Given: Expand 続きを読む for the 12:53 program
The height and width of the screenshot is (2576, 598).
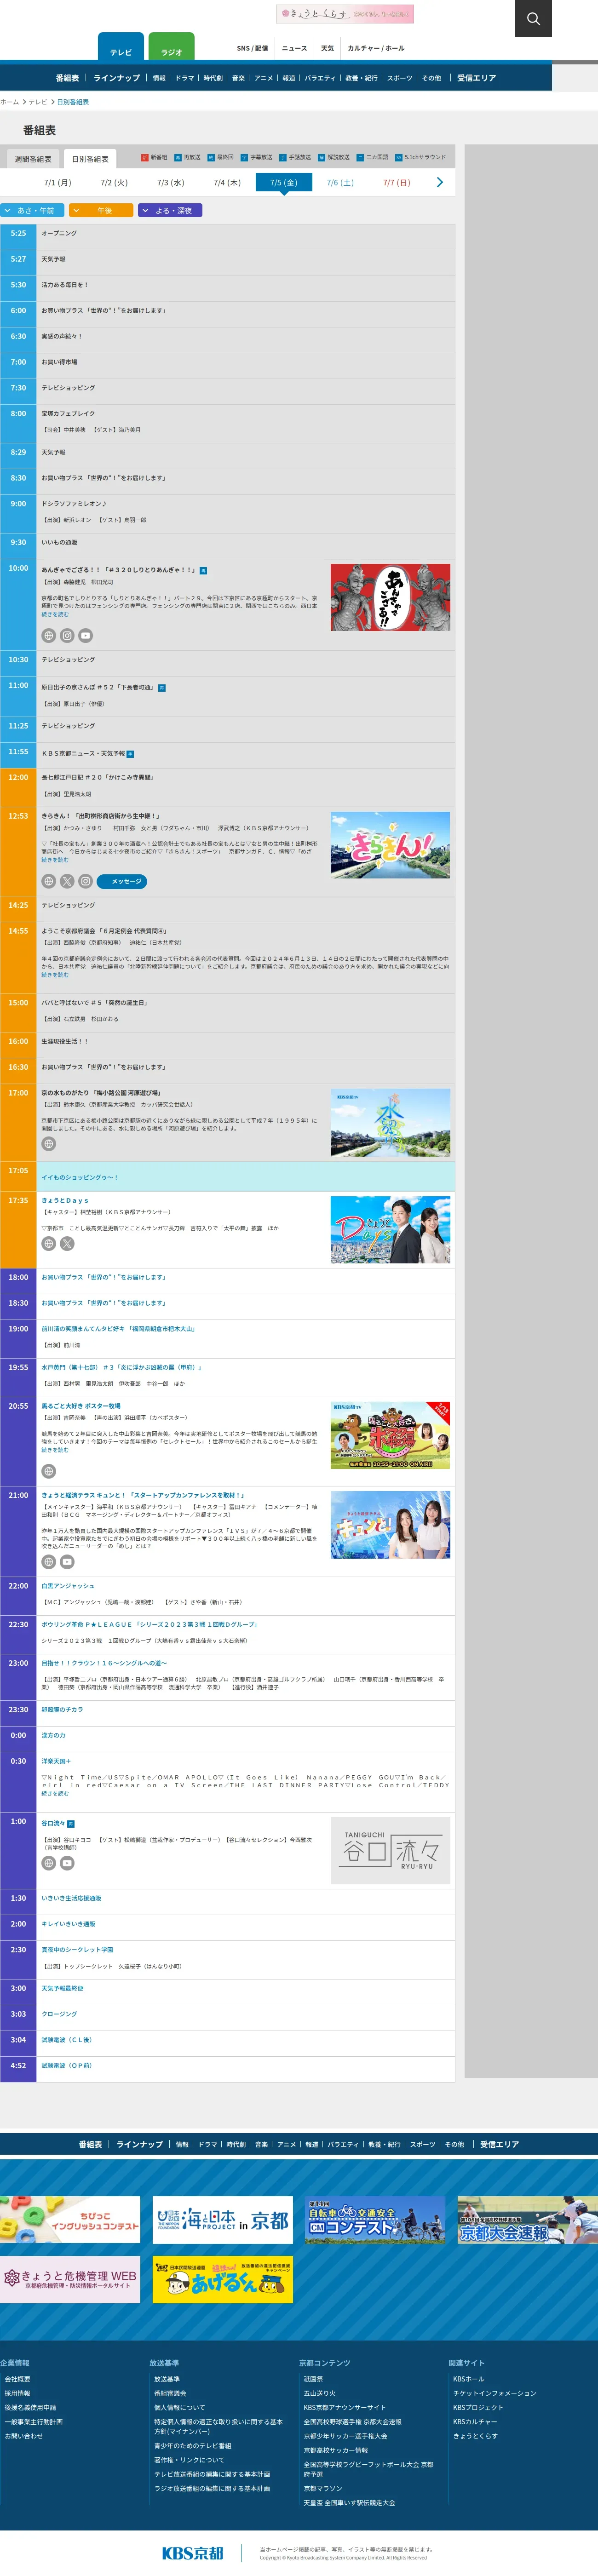Looking at the screenshot, I should 55,859.
